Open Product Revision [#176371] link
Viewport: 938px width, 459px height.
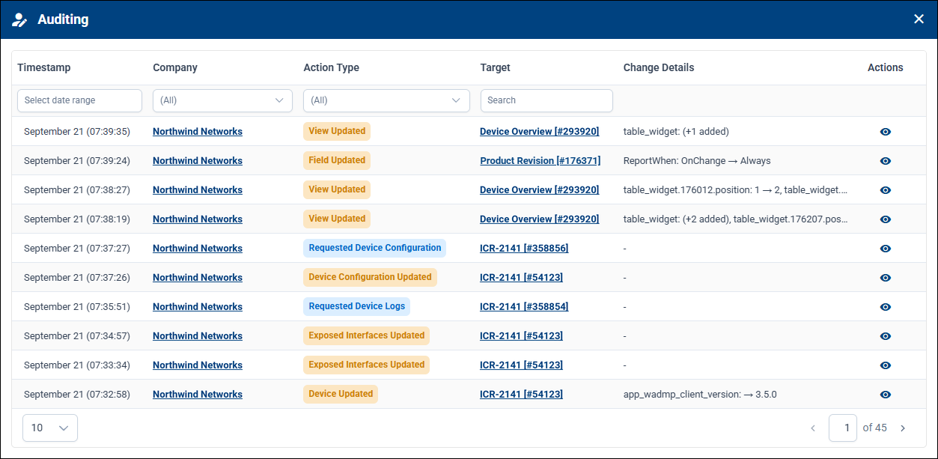pyautogui.click(x=540, y=161)
